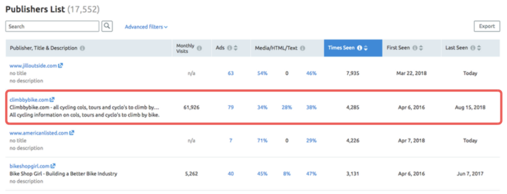Select times seen value 4,285

(x=353, y=107)
